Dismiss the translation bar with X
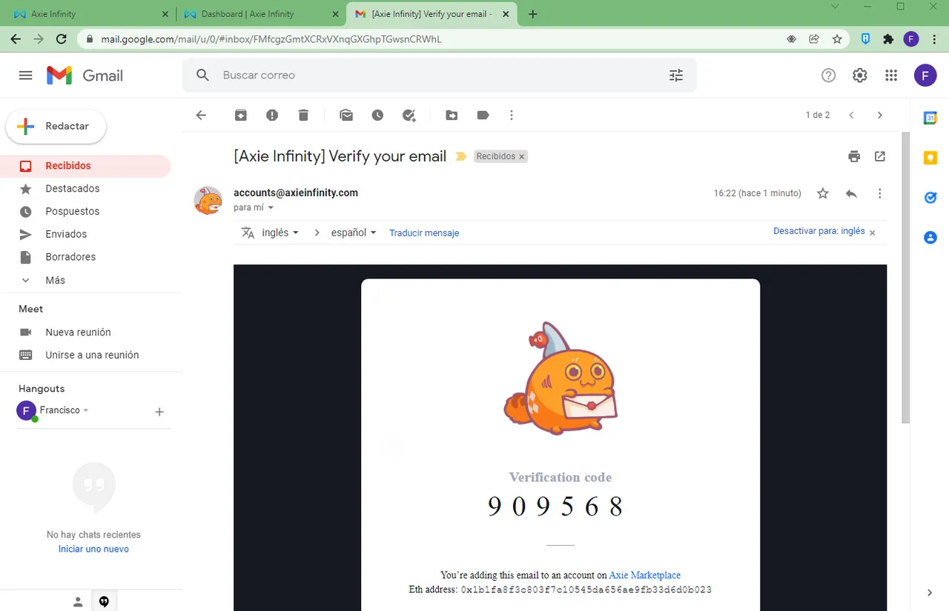The width and height of the screenshot is (949, 611). [x=872, y=233]
